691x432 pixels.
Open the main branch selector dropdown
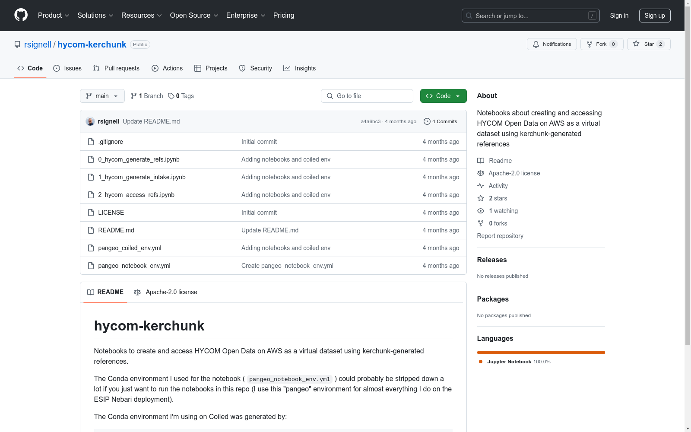click(x=102, y=96)
